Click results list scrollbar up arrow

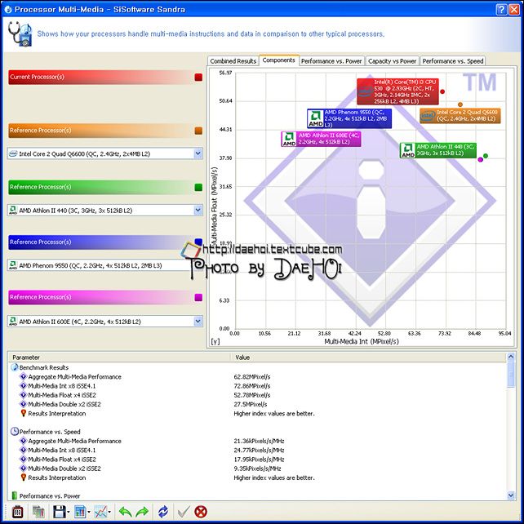pos(511,357)
